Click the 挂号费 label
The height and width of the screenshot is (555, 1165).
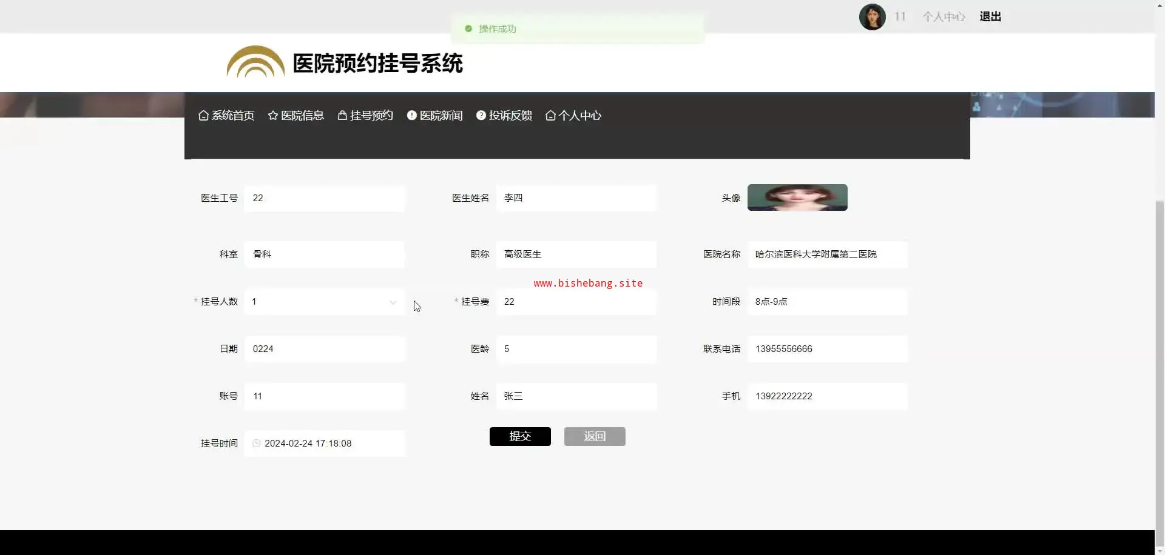[475, 302]
